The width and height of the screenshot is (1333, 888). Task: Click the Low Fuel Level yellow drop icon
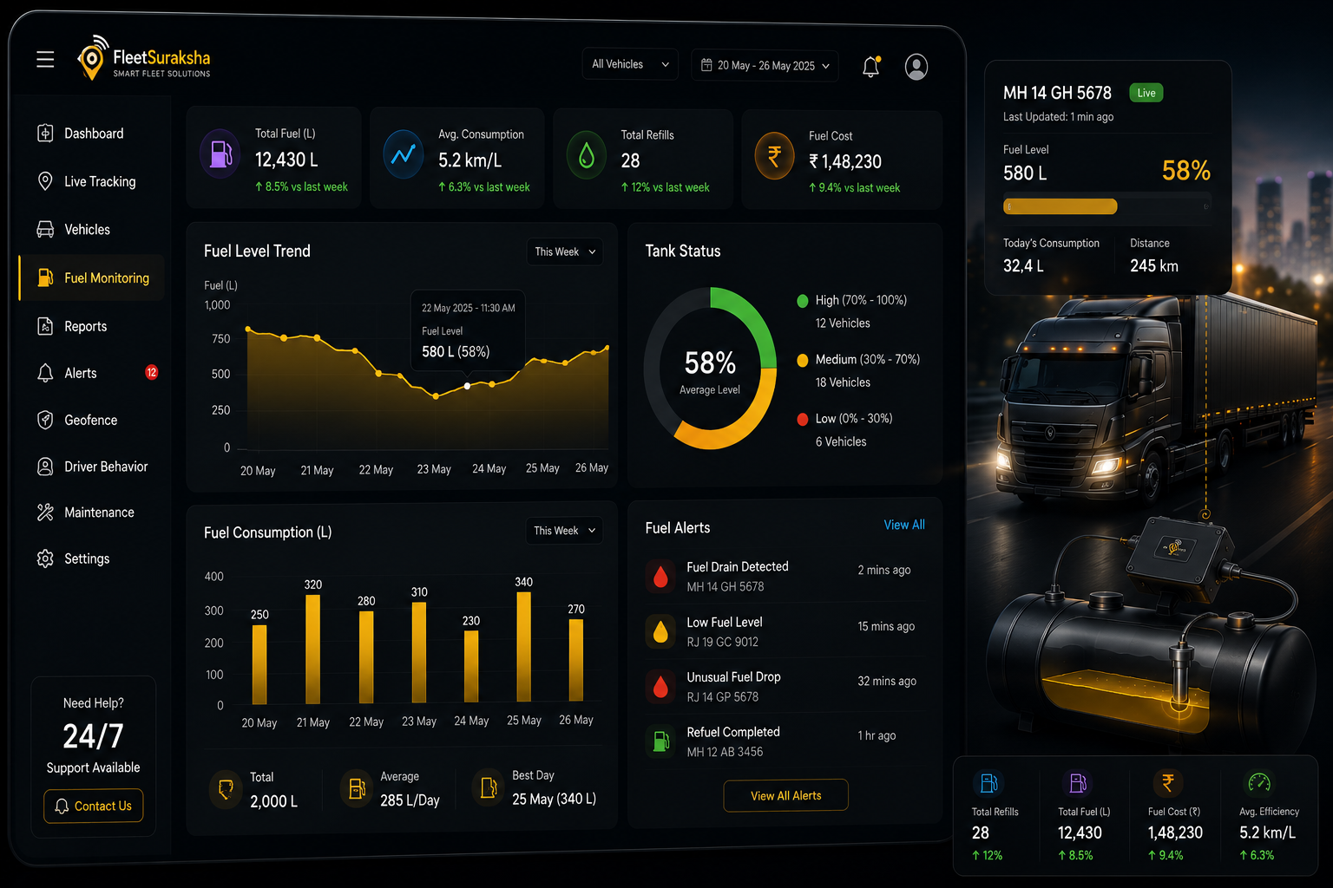tap(660, 631)
